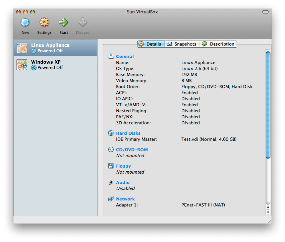The height and width of the screenshot is (242, 285).
Task: Click Windows XP power state icon
Action: pos(34,68)
